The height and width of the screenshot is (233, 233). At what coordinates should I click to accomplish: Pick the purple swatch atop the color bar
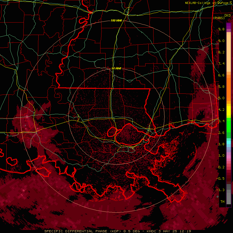pos(229,26)
